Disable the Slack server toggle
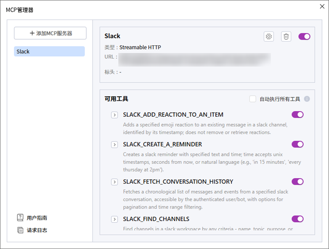Image resolution: width=329 pixels, height=249 pixels. pyautogui.click(x=304, y=37)
